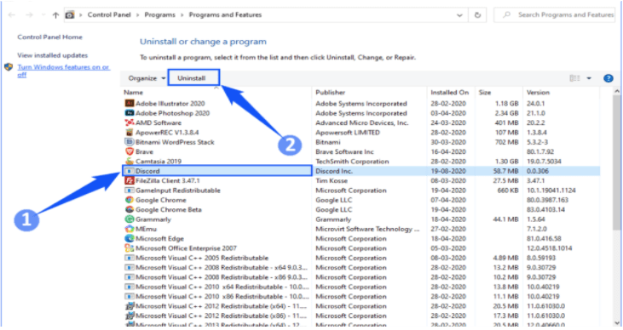Click the Google Chrome icon

tap(130, 200)
